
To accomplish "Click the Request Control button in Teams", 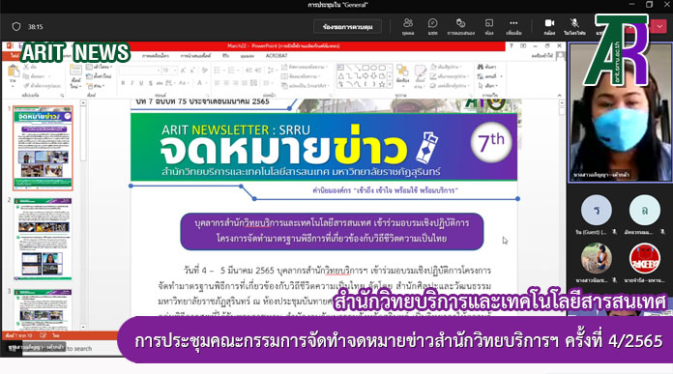I will (347, 27).
